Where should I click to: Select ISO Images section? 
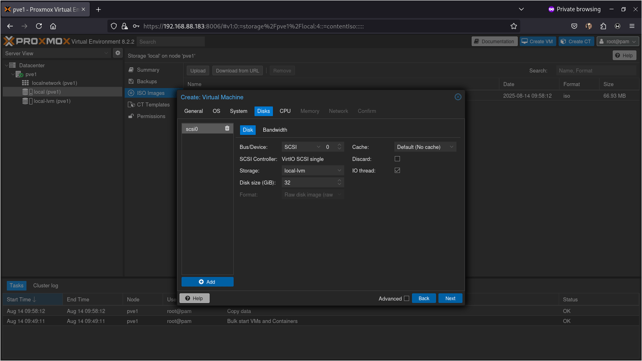coord(150,93)
